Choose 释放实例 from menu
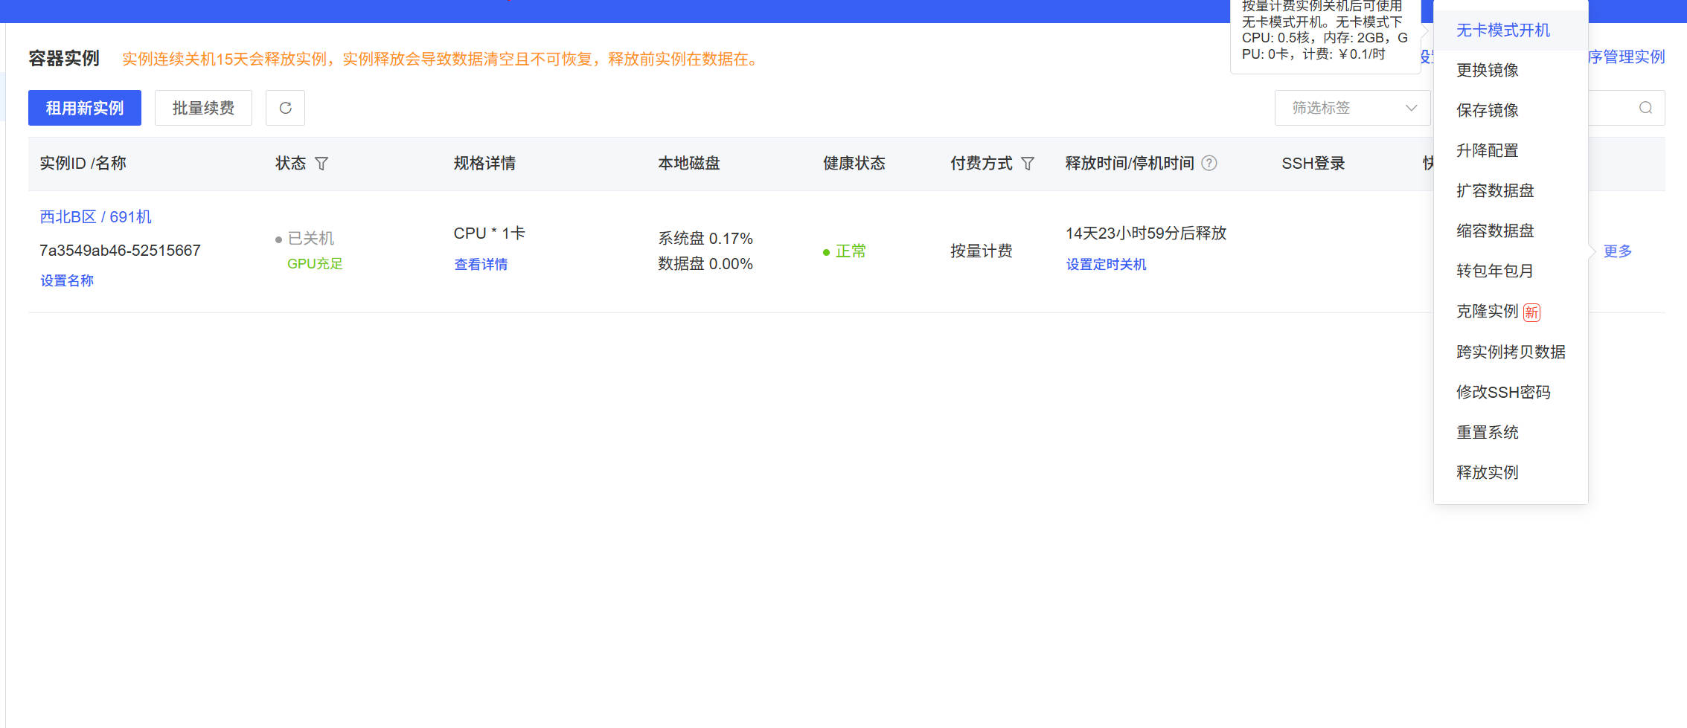 pyautogui.click(x=1511, y=473)
